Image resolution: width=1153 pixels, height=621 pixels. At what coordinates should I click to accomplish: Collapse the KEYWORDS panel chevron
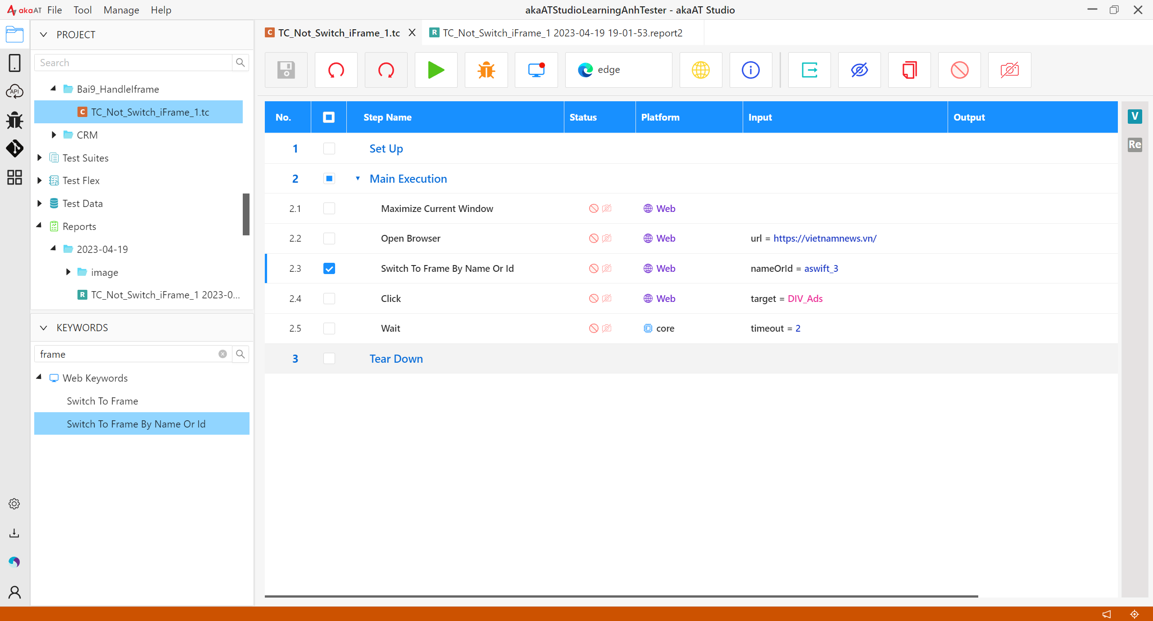click(x=43, y=328)
